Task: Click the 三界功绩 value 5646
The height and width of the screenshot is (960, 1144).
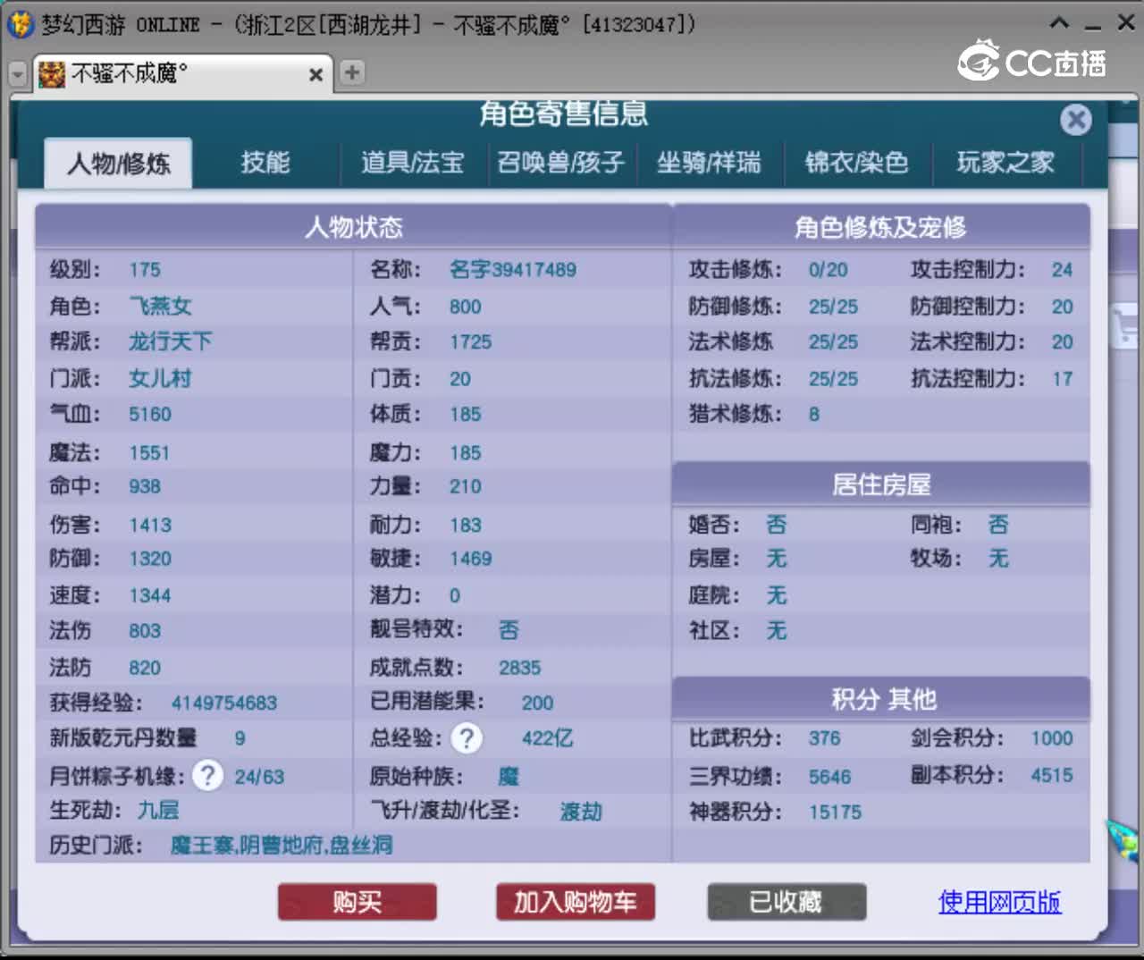Action: (x=829, y=777)
